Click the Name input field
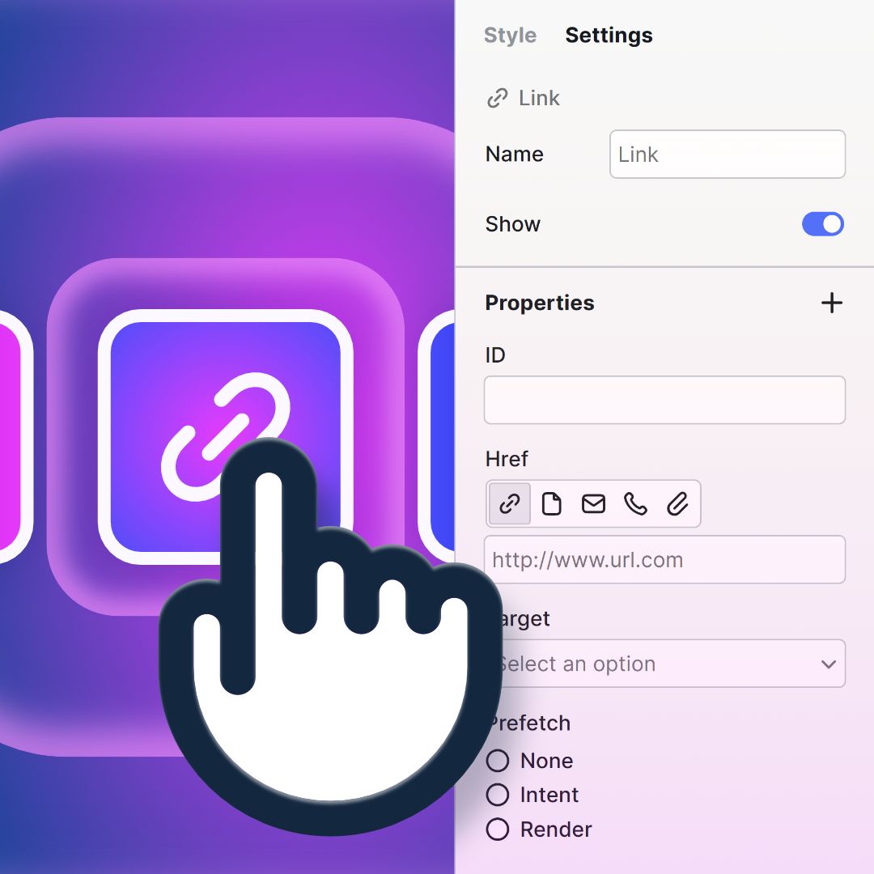Screen dimensions: 874x874 tap(727, 155)
